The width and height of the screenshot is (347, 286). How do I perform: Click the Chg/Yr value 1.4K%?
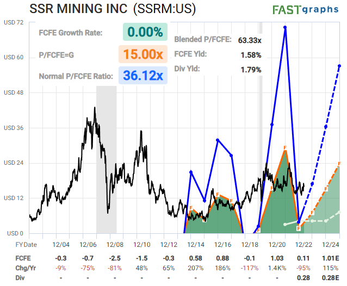[x=277, y=268]
